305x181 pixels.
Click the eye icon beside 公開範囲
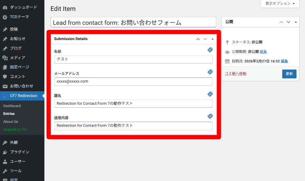227,52
